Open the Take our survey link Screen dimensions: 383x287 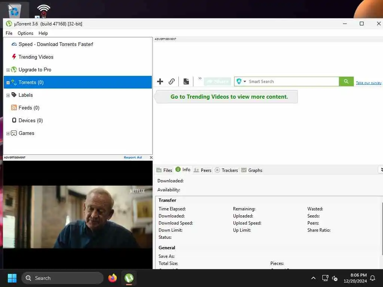click(368, 83)
